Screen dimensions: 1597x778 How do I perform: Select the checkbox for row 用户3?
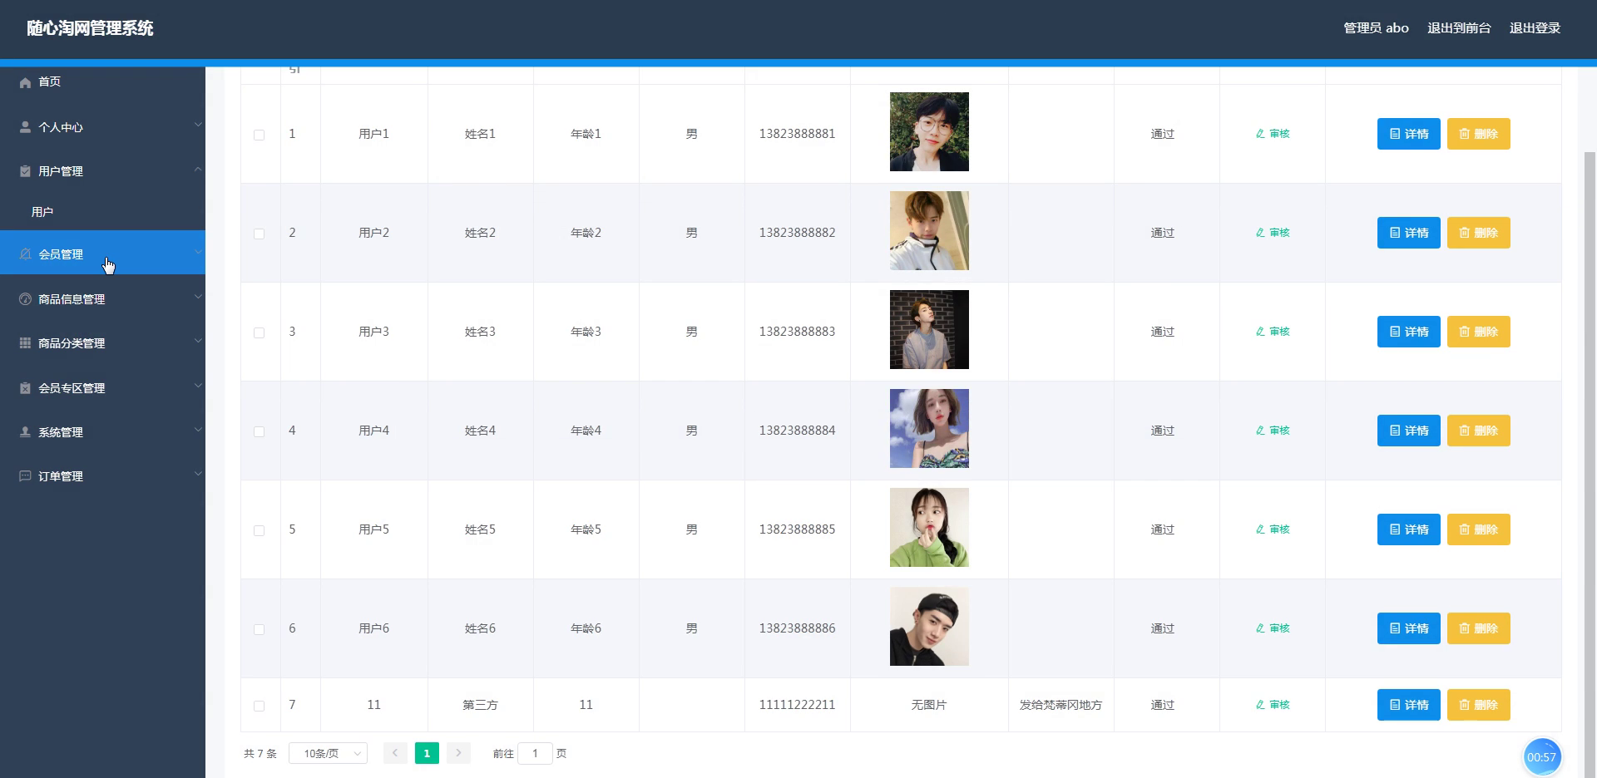(260, 332)
